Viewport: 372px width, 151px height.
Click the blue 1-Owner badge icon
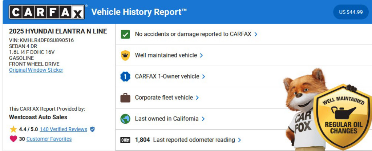point(125,76)
